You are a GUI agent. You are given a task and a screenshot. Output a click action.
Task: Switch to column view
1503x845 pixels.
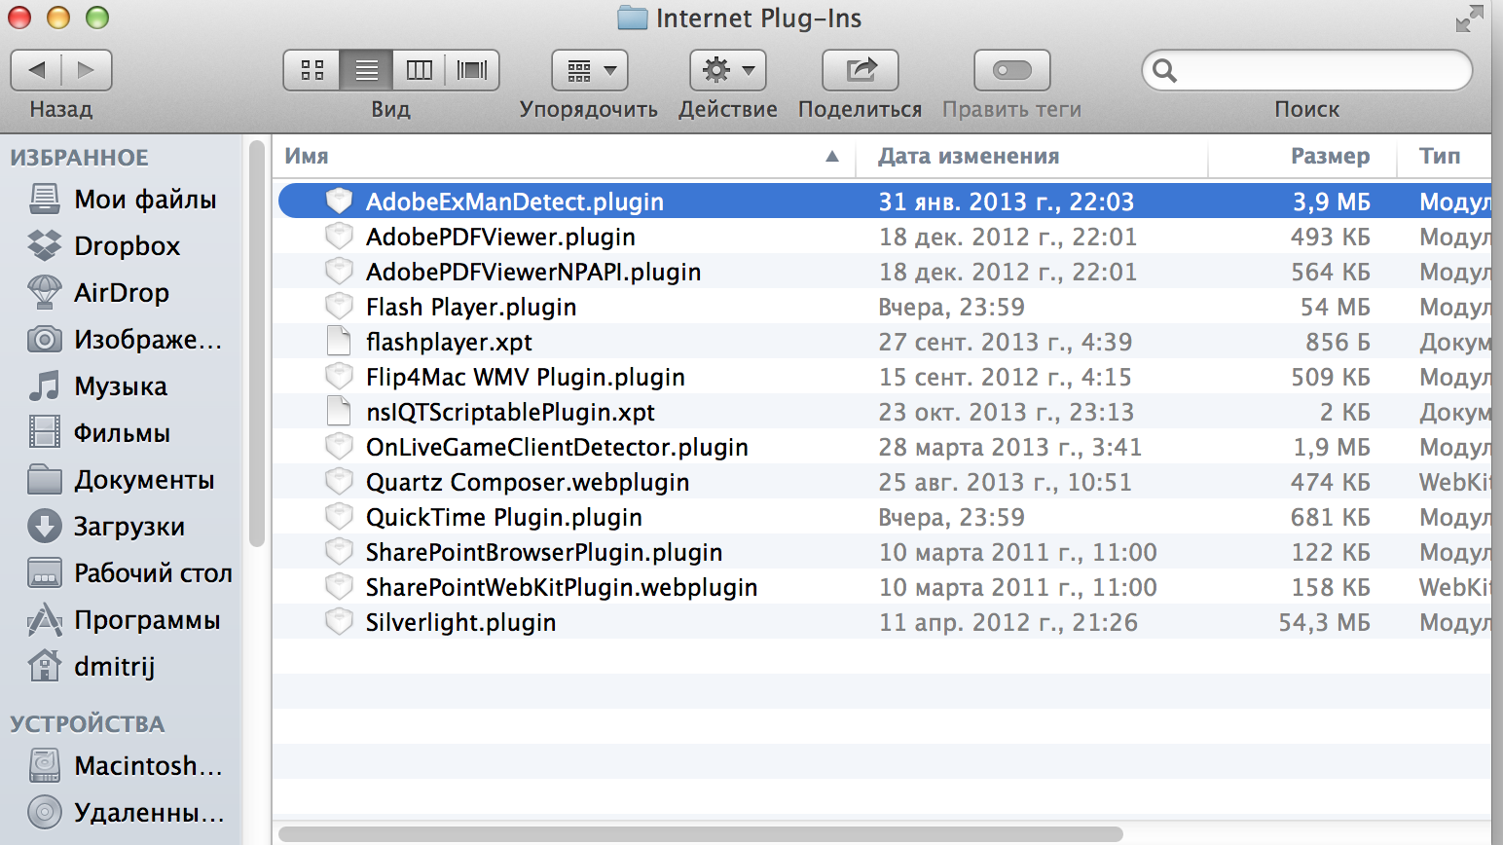[x=419, y=70]
